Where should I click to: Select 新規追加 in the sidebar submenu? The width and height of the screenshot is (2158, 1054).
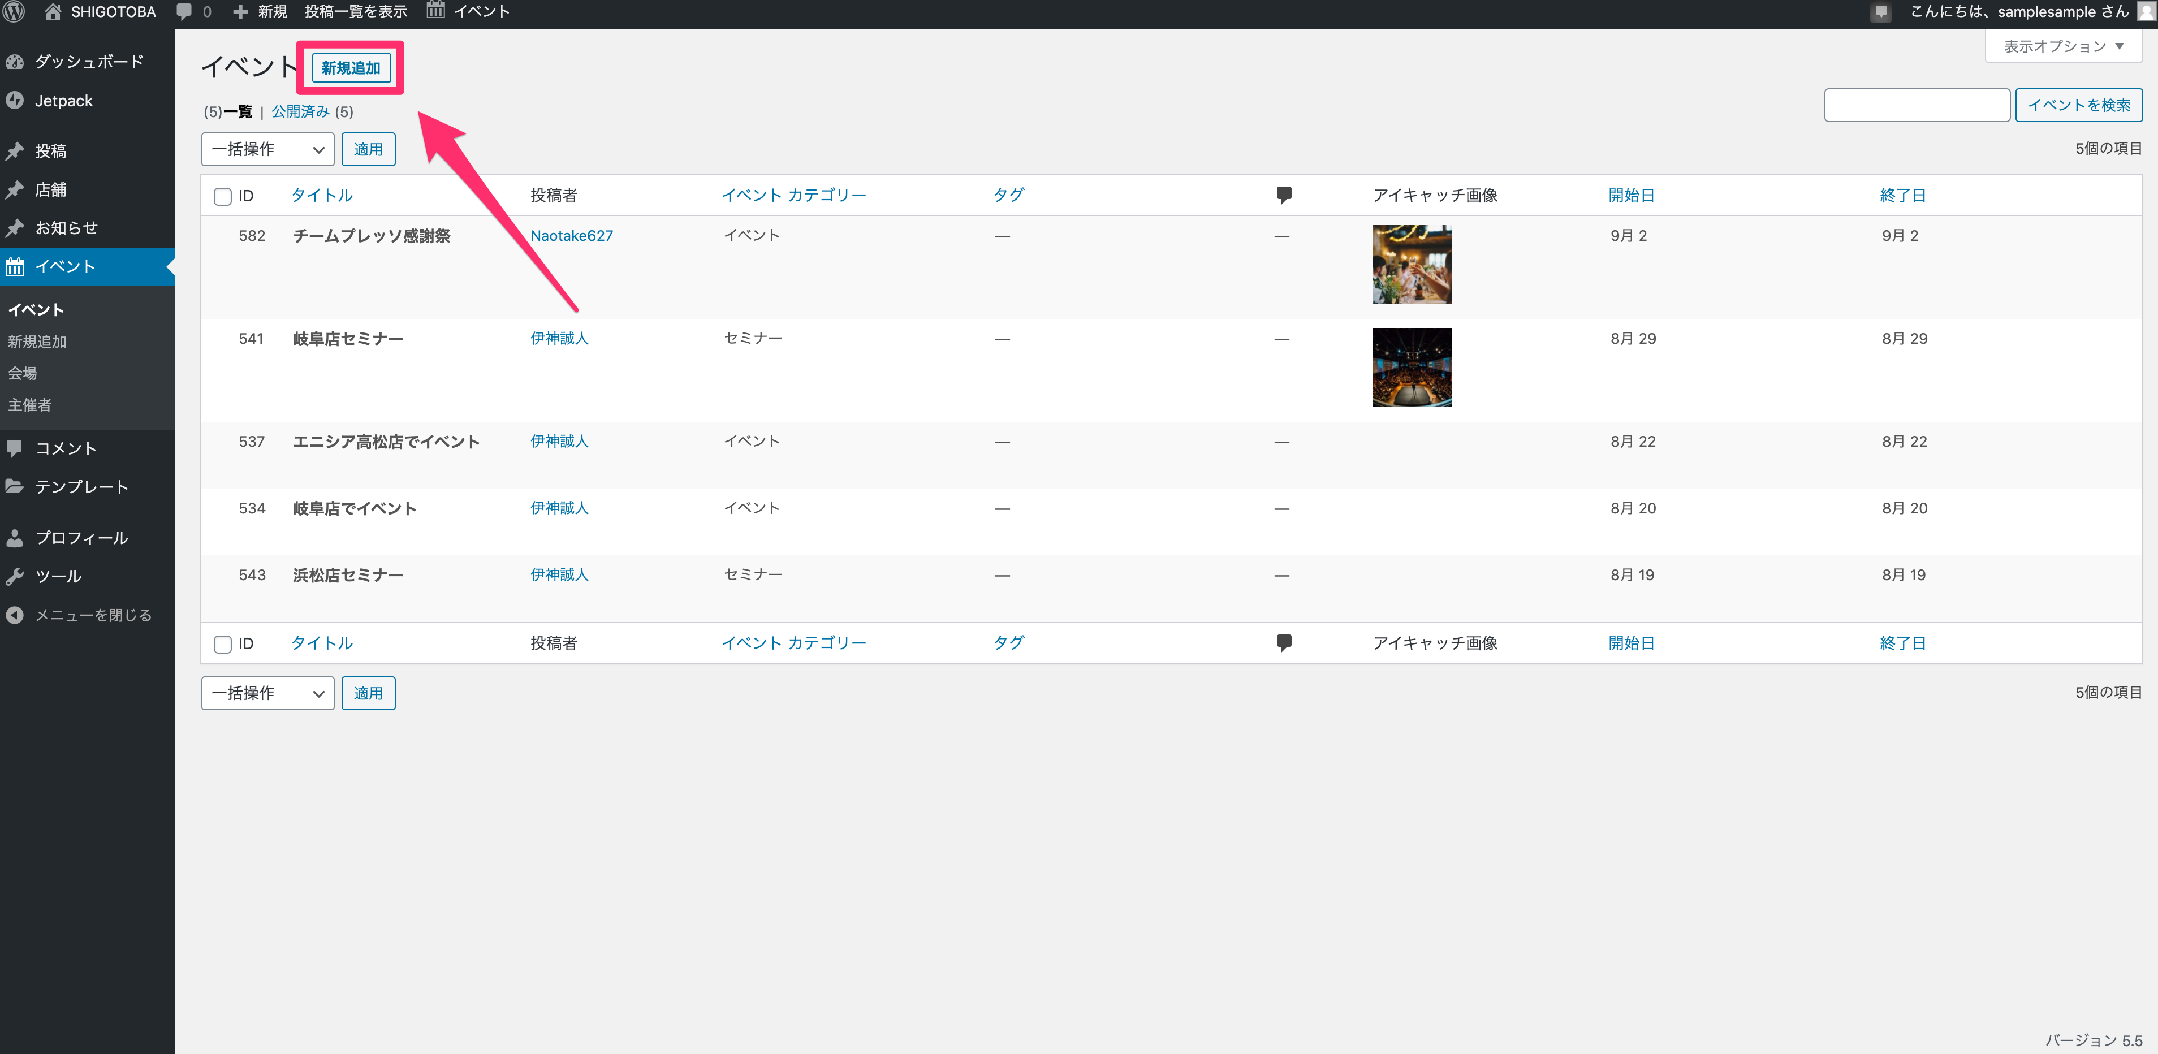(38, 341)
